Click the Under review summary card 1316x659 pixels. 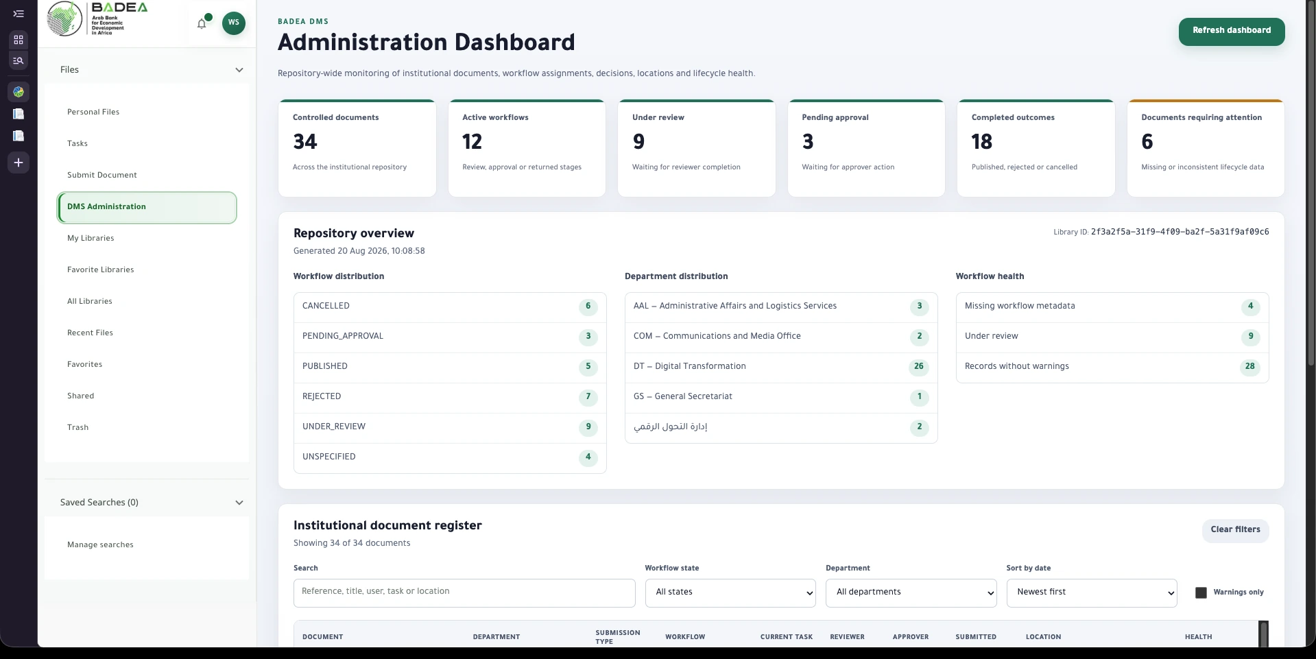[x=697, y=148]
